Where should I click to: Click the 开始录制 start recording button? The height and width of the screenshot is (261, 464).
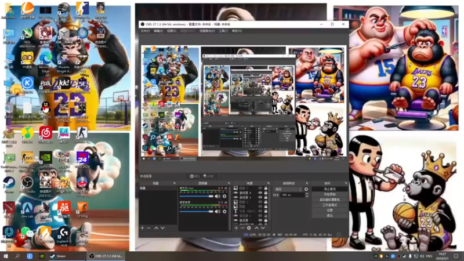(x=329, y=194)
